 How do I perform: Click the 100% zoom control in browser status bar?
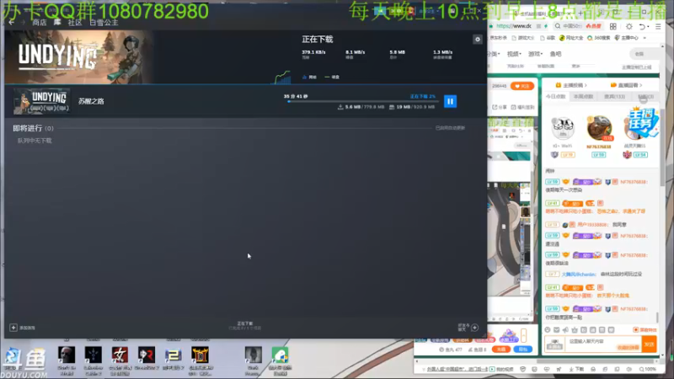[x=647, y=369]
